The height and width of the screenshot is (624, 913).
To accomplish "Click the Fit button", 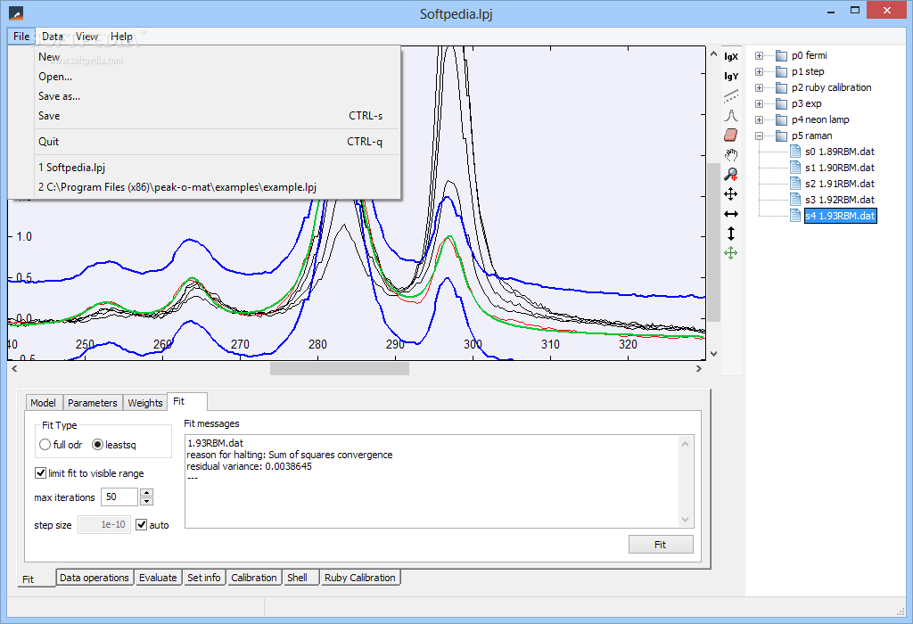I will [x=661, y=545].
